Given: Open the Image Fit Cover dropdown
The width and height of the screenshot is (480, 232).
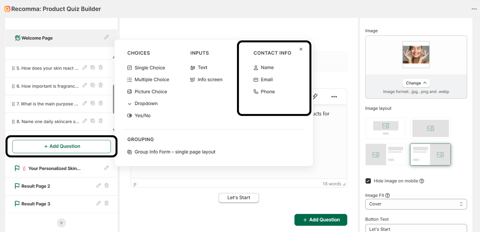Looking at the screenshot, I should click(416, 204).
